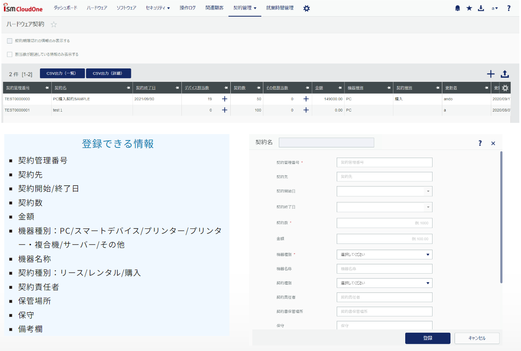Select the PC購入契約SAMPLE cell
This screenshot has height=351, width=521.
click(92, 99)
